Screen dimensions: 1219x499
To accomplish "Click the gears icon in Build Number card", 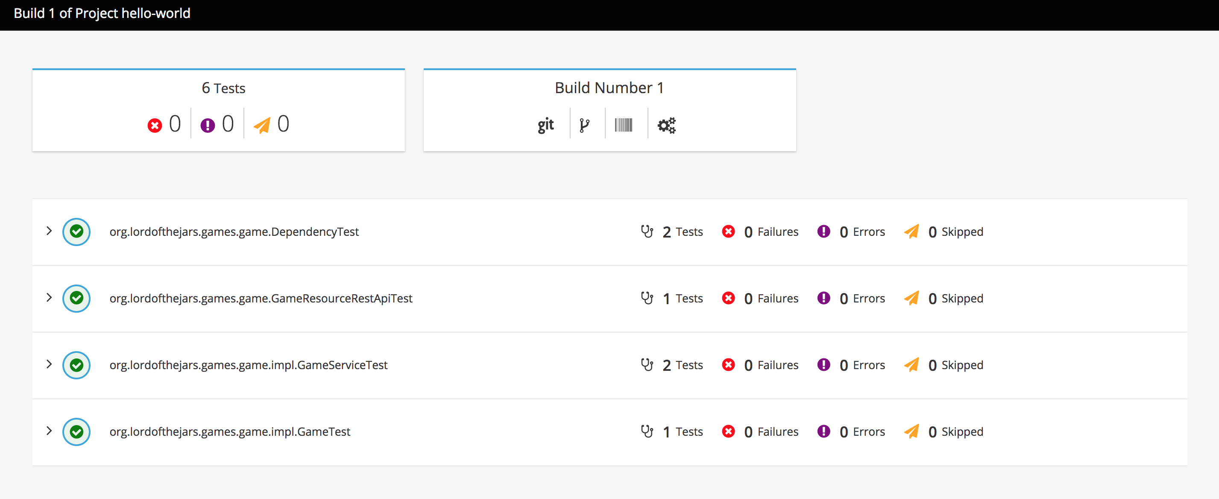I will (666, 126).
